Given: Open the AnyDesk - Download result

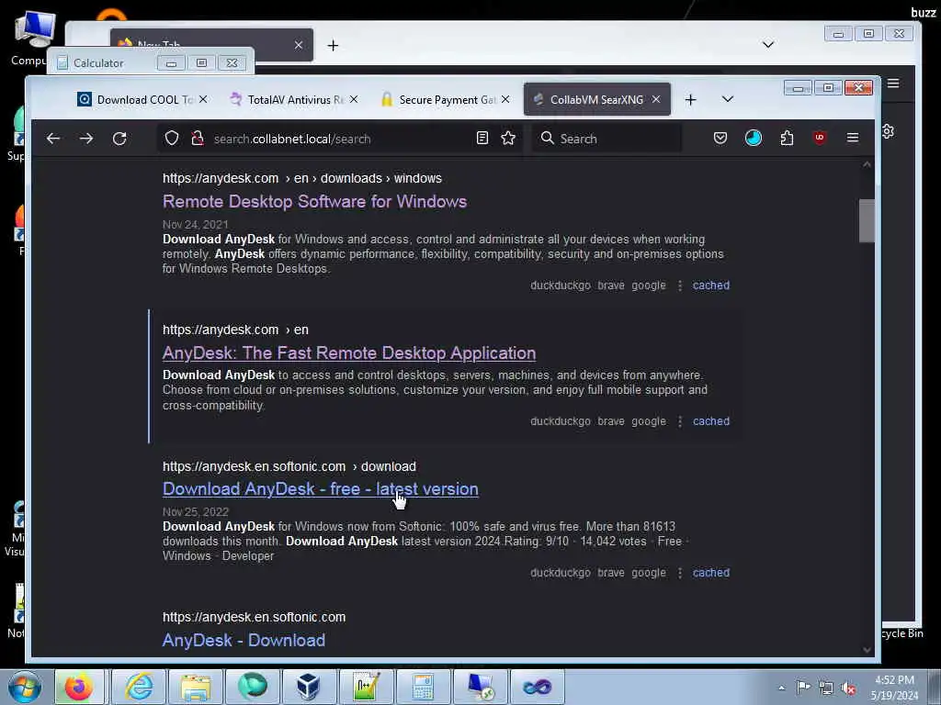Looking at the screenshot, I should (x=244, y=640).
